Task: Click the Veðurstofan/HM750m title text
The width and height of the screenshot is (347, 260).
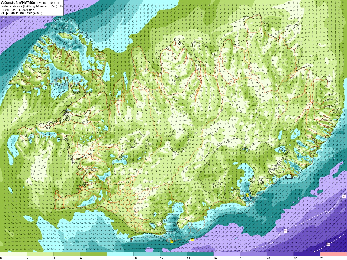Action: coord(18,2)
